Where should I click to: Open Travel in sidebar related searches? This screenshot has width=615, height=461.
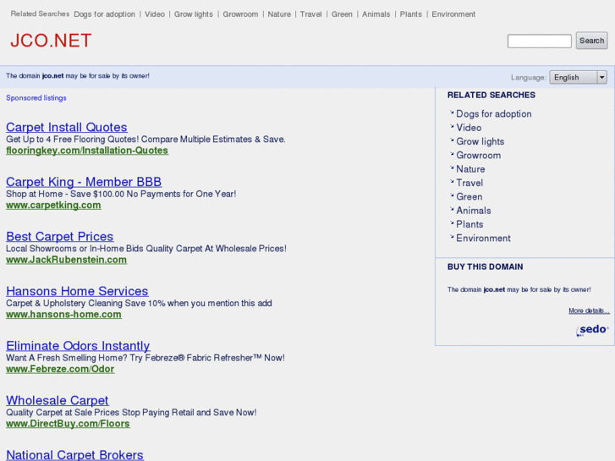469,183
